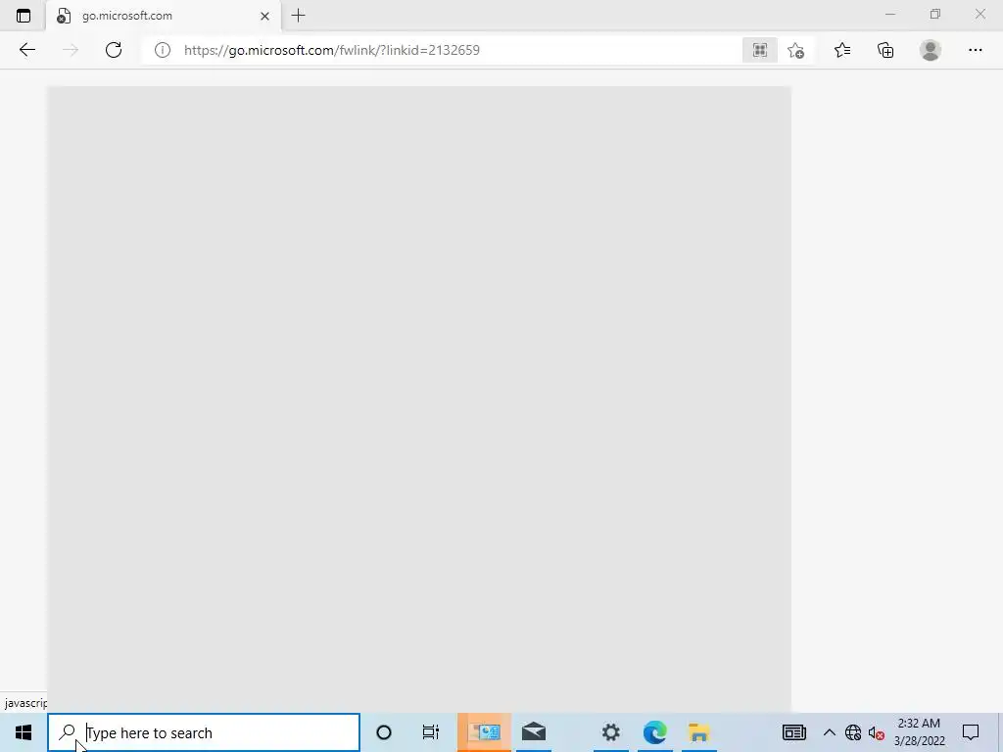Open Settings gear on taskbar
The height and width of the screenshot is (752, 1003).
(x=611, y=732)
